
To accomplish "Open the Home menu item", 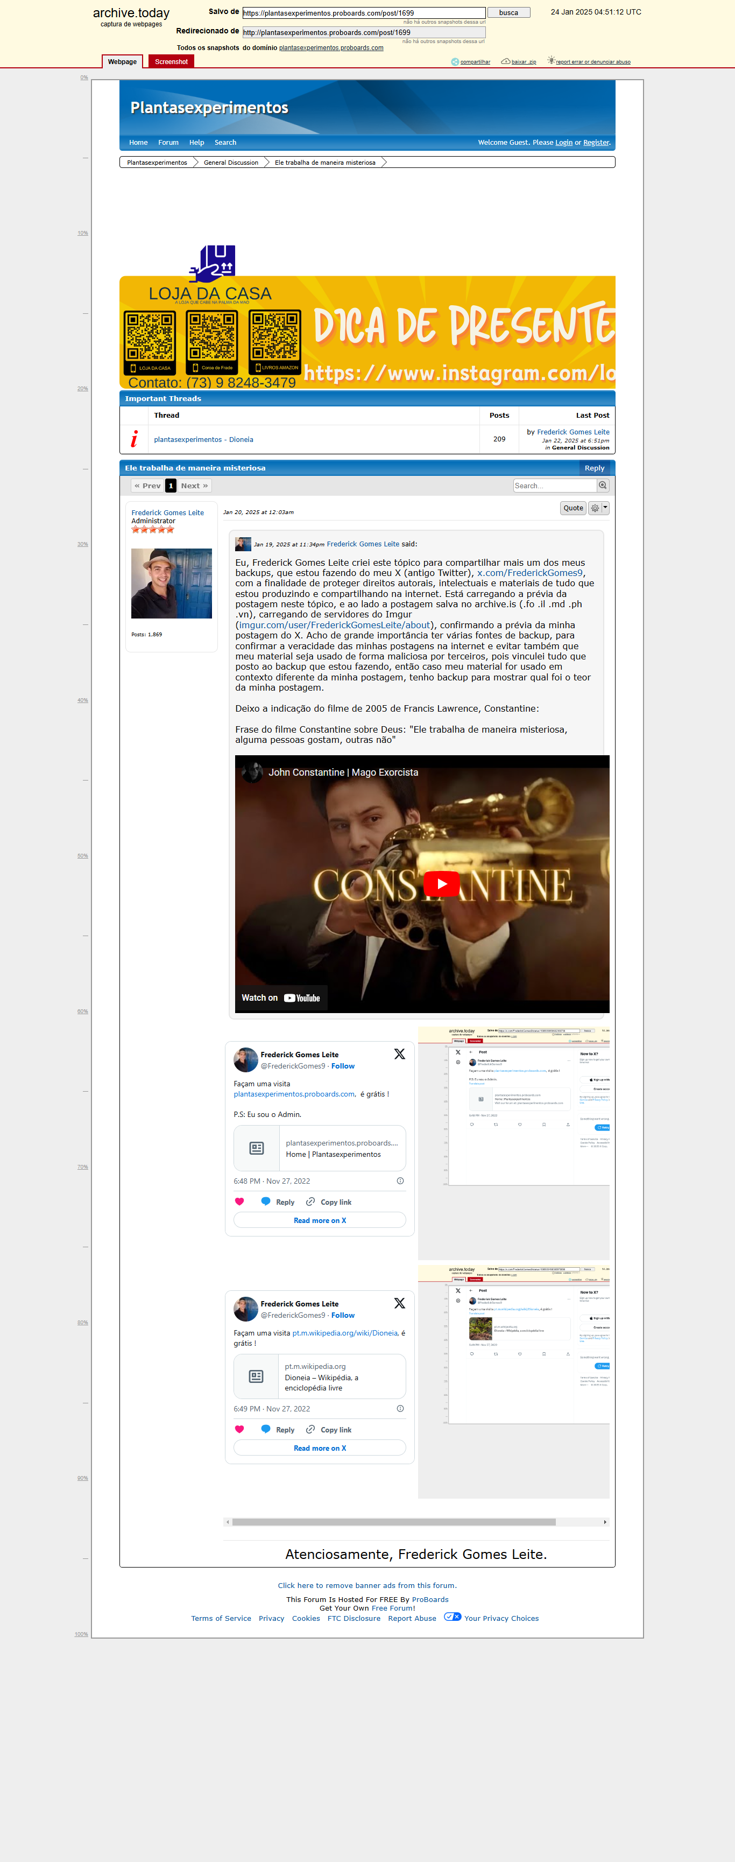I will [x=138, y=143].
